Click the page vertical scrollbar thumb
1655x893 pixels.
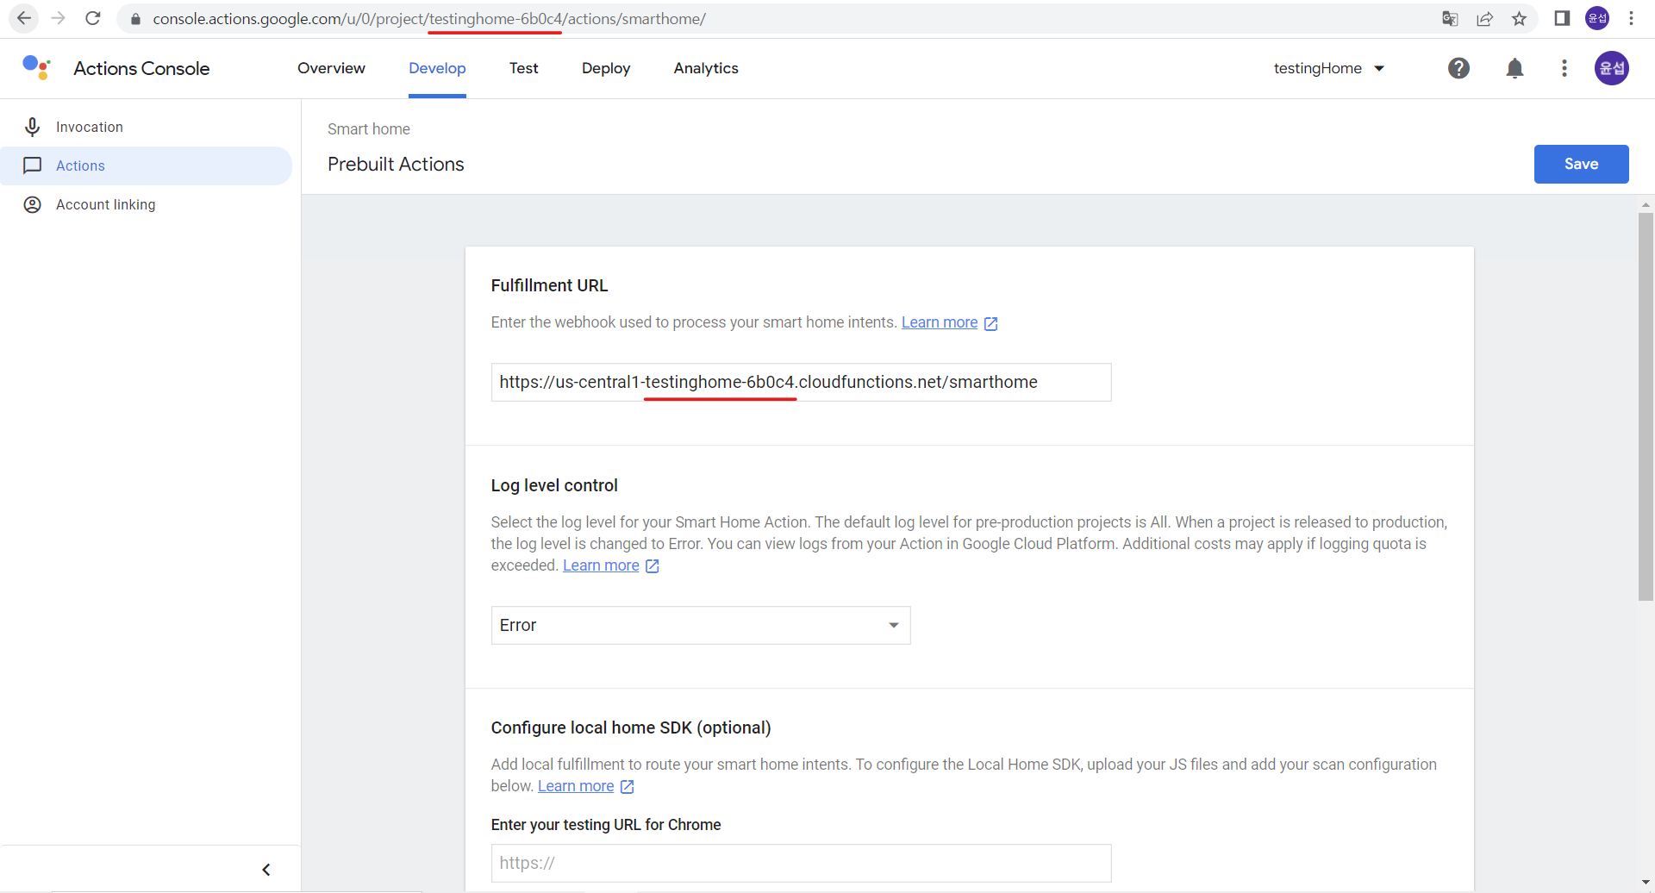(1646, 405)
